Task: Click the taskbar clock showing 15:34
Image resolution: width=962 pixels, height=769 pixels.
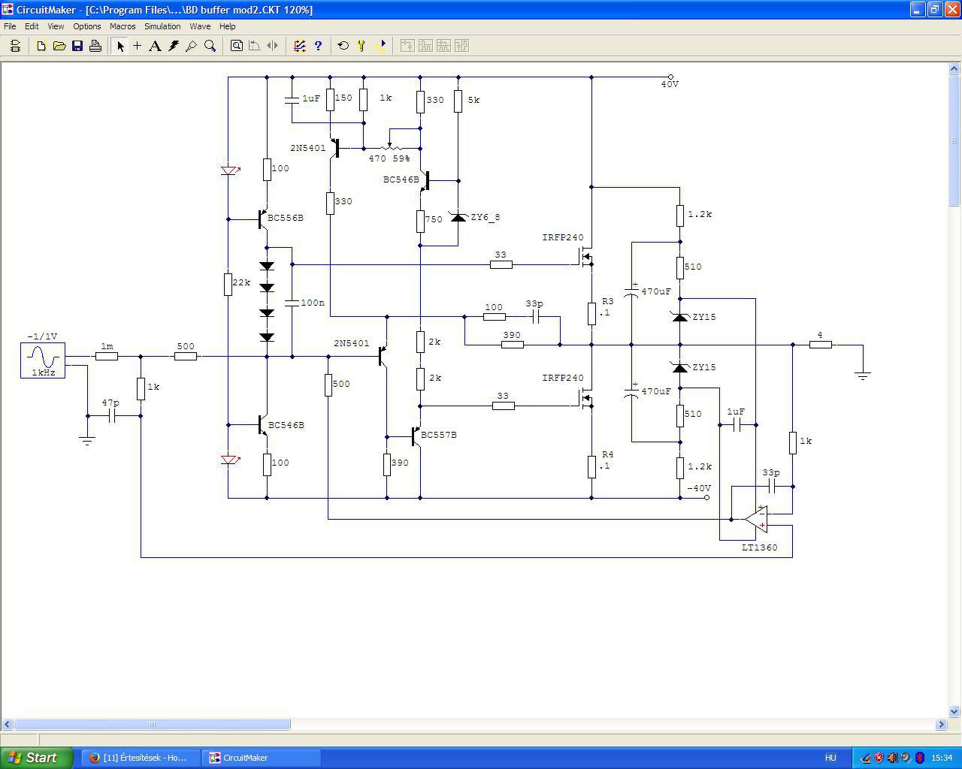Action: point(942,758)
